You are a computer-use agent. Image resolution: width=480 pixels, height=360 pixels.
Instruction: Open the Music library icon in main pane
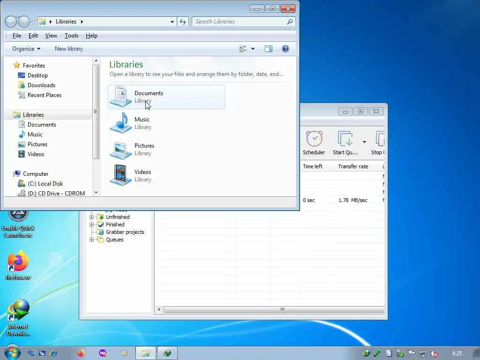click(120, 123)
